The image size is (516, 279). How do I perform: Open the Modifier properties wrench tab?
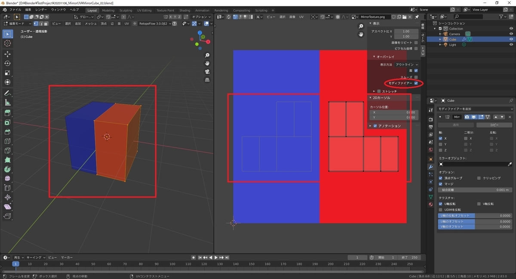pyautogui.click(x=430, y=167)
